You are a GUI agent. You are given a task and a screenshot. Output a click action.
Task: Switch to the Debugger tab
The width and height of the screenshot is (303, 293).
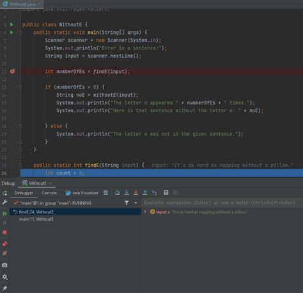tap(24, 193)
